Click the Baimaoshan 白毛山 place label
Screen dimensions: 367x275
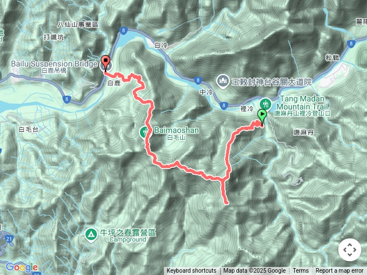(x=177, y=133)
